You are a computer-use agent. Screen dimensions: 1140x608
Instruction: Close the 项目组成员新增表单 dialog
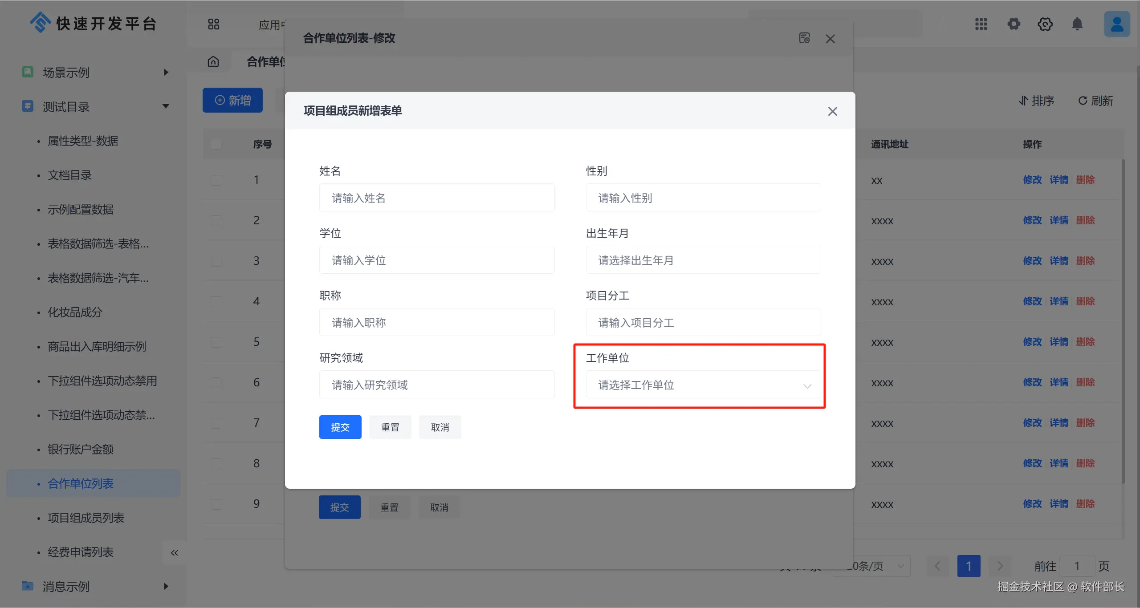click(832, 111)
